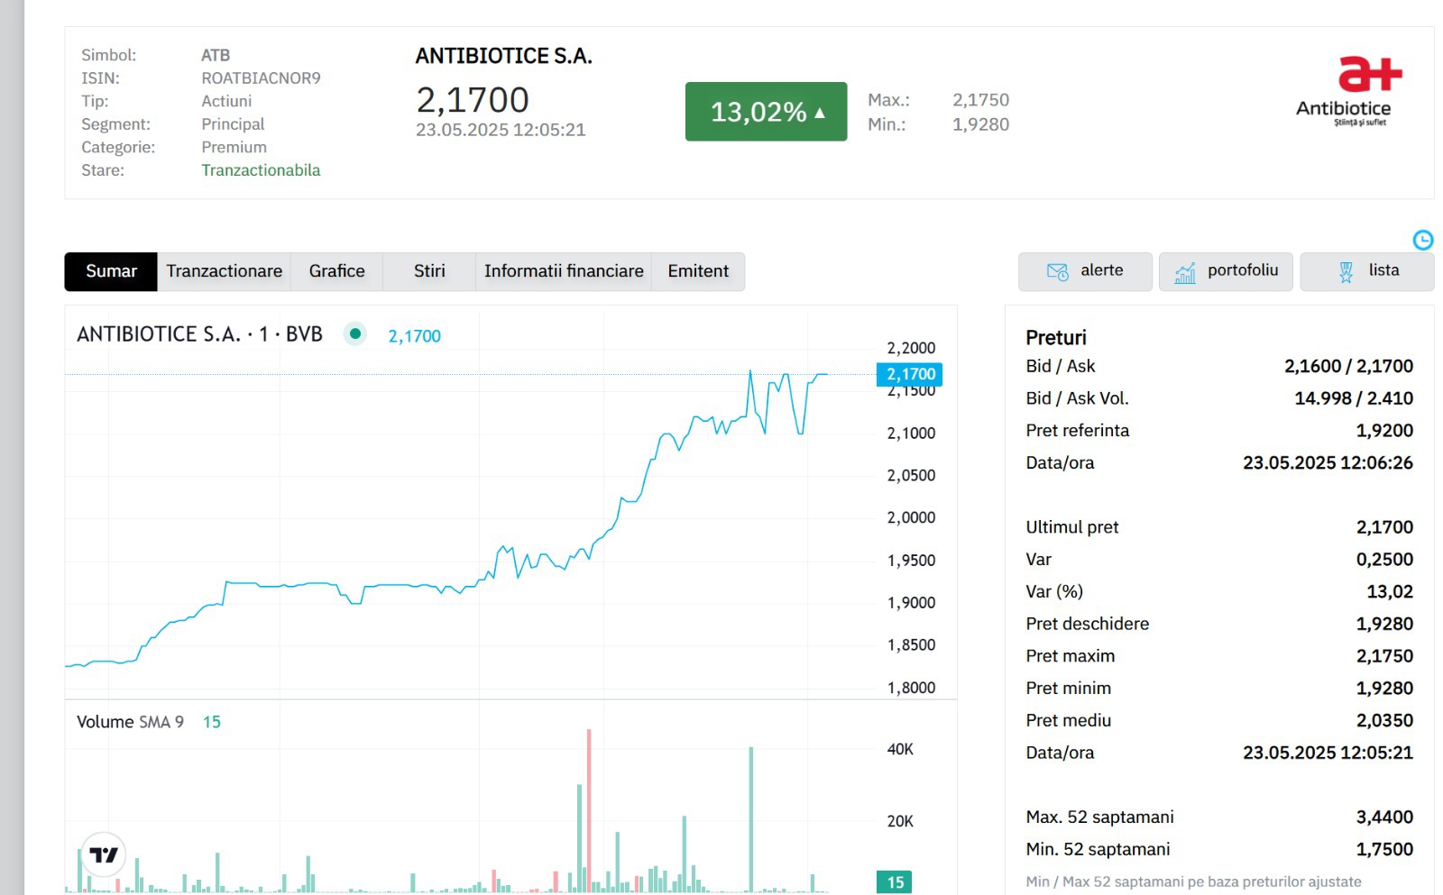Image resolution: width=1443 pixels, height=895 pixels.
Task: Click the ANTIBIOTICE S.A. heading
Action: point(503,56)
